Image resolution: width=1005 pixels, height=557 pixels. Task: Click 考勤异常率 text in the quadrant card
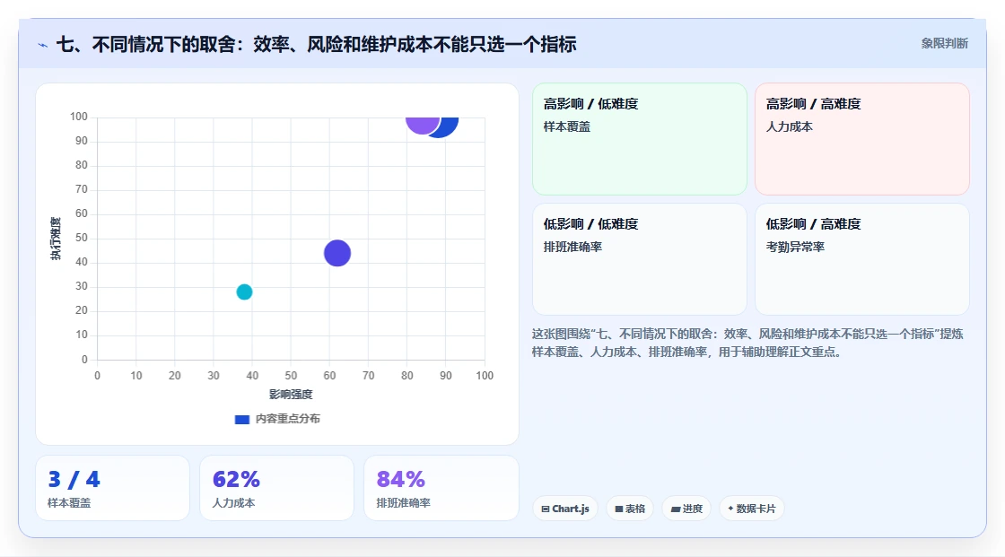coord(795,247)
